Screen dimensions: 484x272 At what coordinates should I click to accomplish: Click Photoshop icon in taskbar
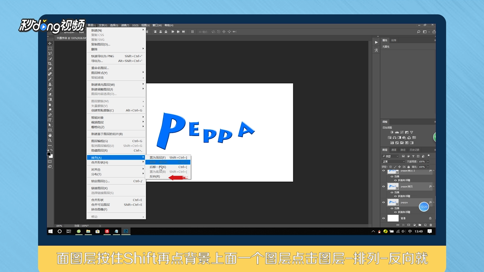(126, 231)
